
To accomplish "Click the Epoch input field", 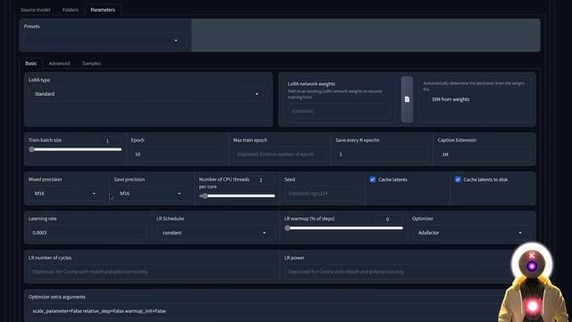I will 177,154.
